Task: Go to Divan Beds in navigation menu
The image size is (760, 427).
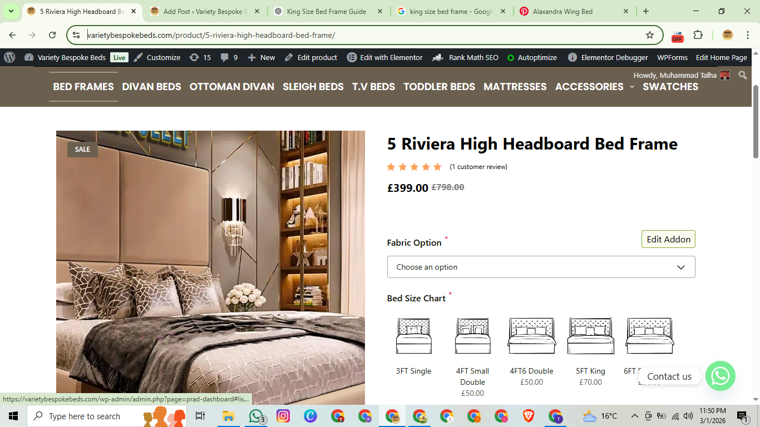Action: click(151, 87)
